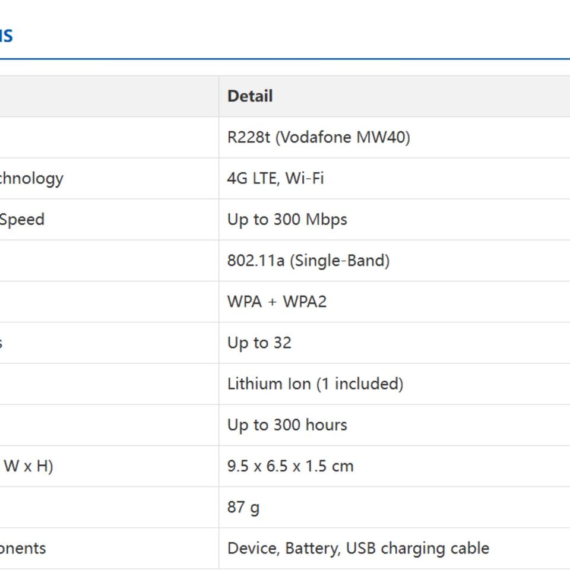
Task: Select the "WPA + WPA2" cell
Action: (277, 302)
